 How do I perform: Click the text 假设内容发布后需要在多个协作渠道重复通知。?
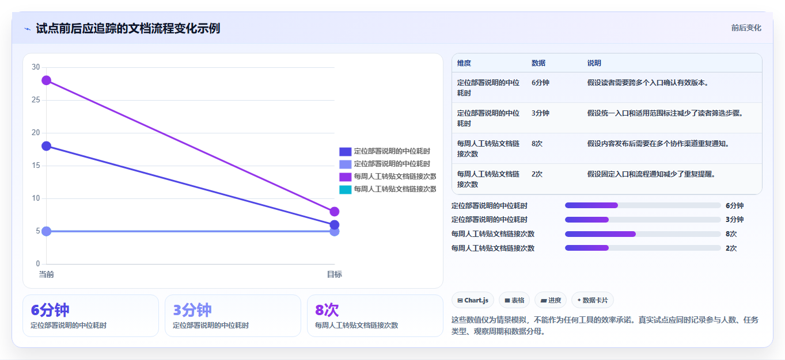click(x=658, y=144)
